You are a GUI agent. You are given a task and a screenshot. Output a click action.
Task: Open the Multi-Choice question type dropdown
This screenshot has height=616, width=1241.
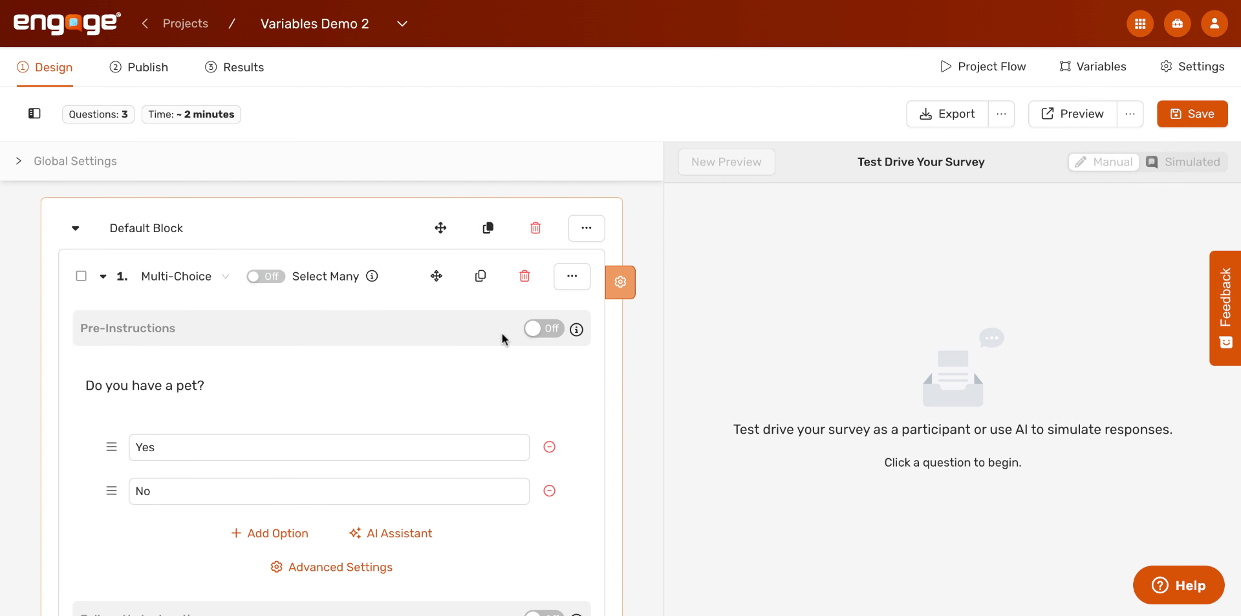tap(186, 276)
